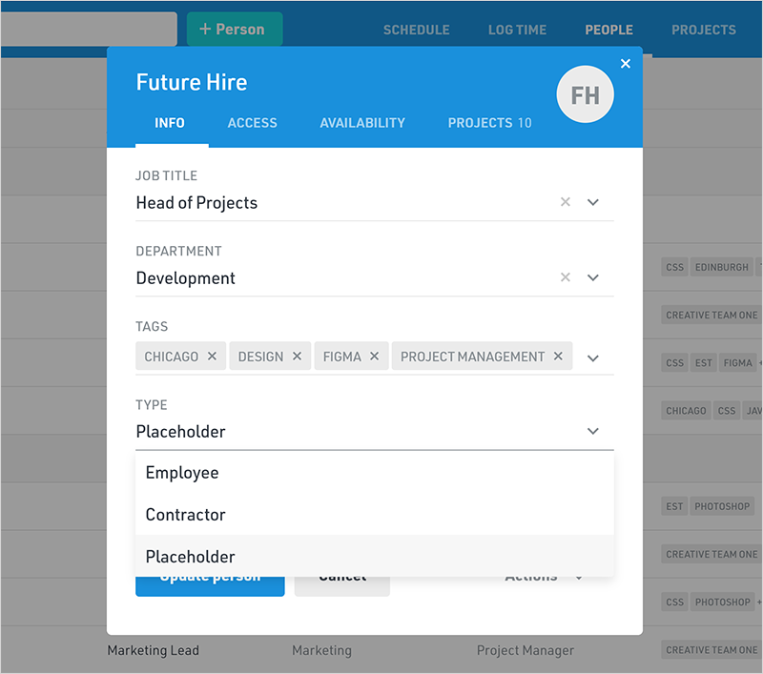Screen dimensions: 763x674
Task: Expand the Department dropdown
Action: point(593,277)
